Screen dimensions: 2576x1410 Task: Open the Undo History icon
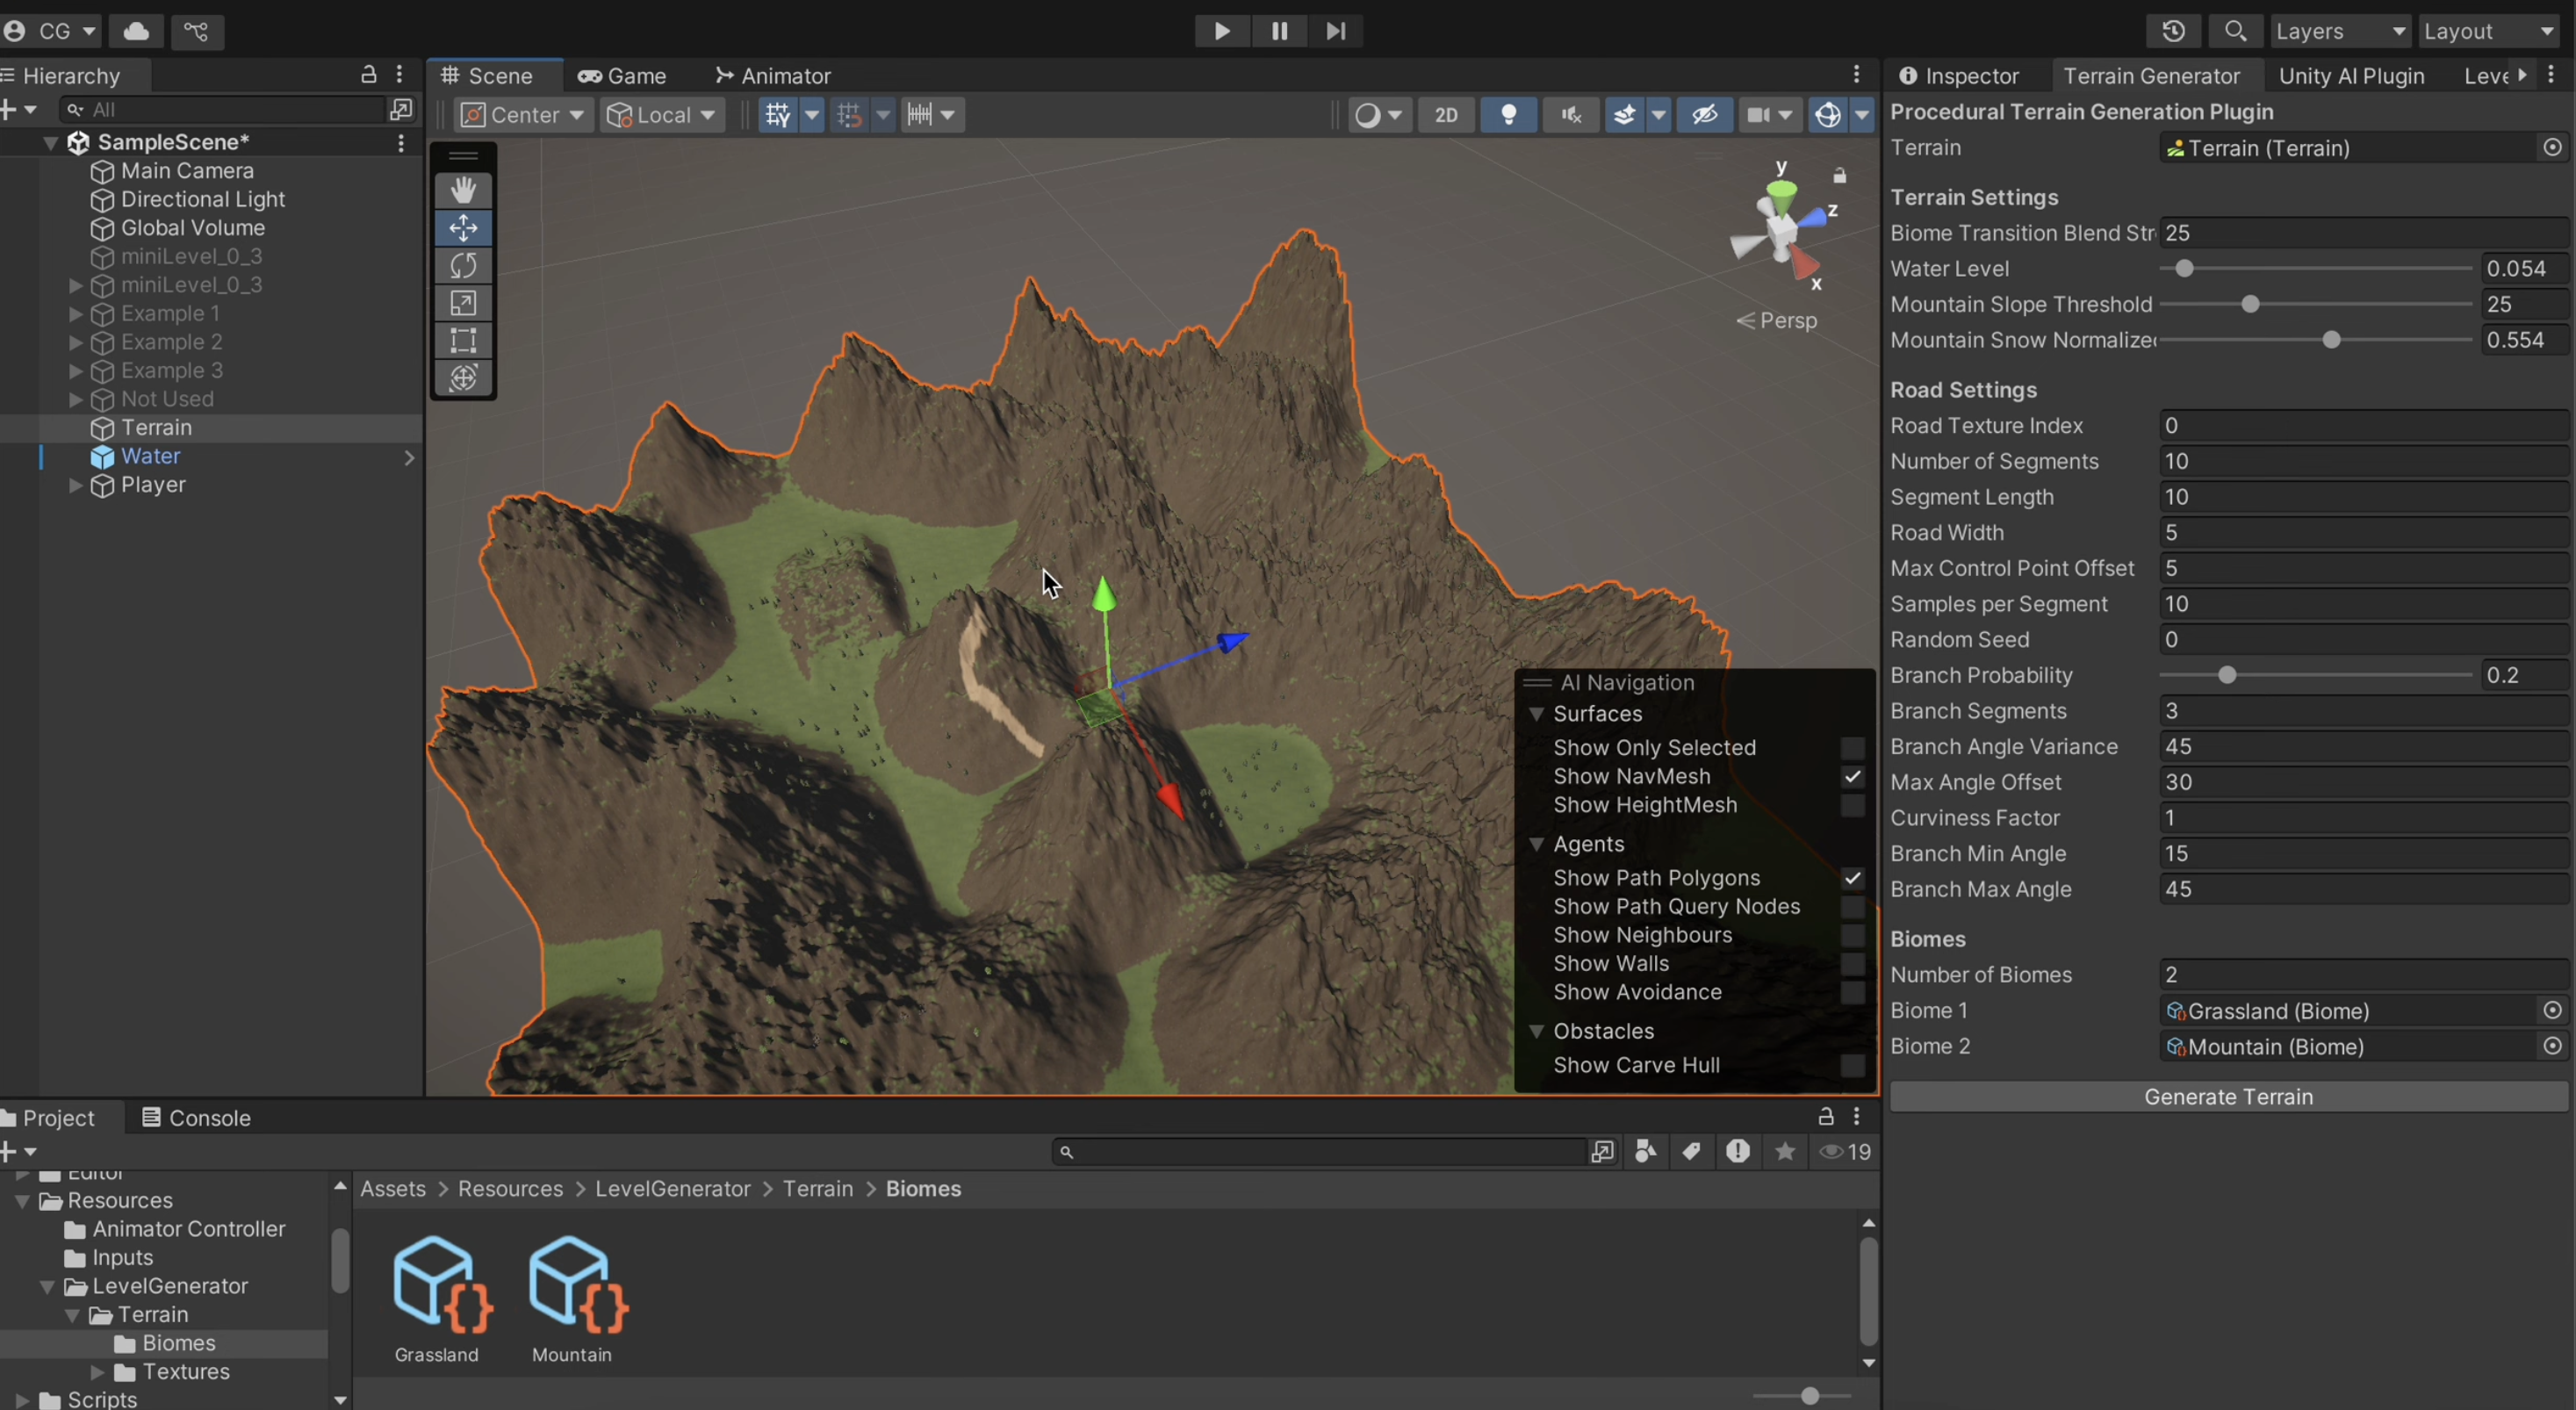[2173, 31]
